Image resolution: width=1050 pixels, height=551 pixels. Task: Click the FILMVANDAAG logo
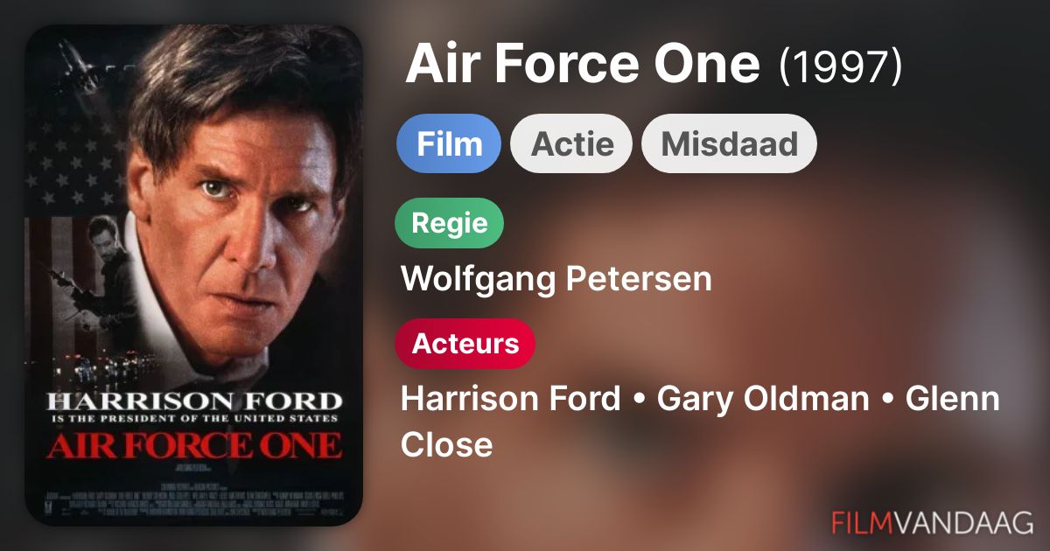[x=933, y=522]
